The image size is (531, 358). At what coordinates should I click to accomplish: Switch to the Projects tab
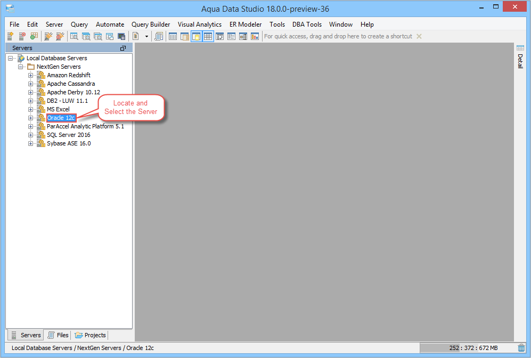(x=90, y=335)
